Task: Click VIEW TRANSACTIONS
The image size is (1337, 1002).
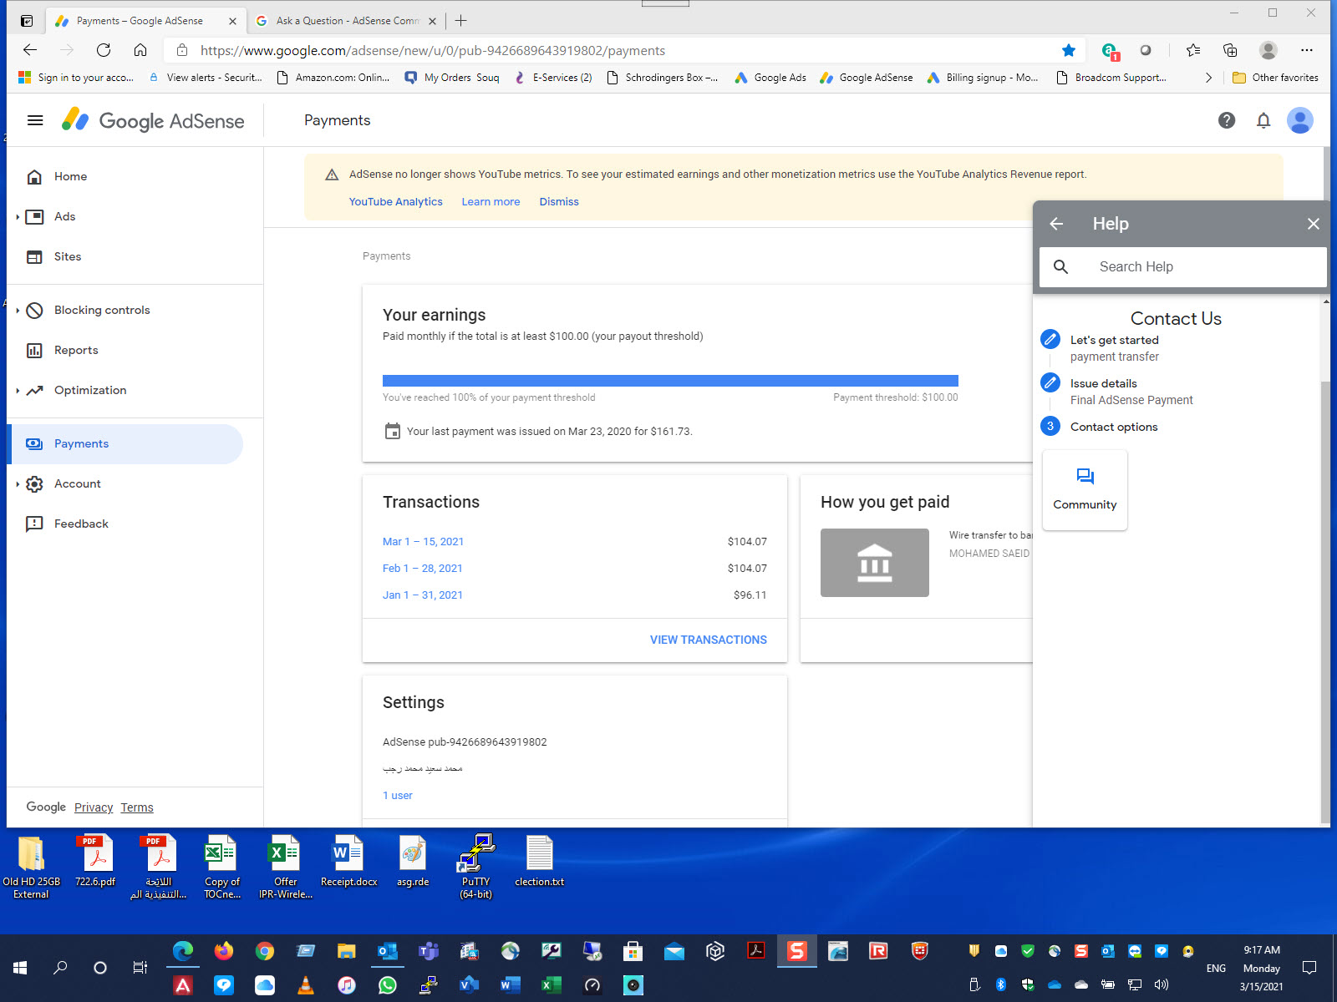Action: [709, 640]
